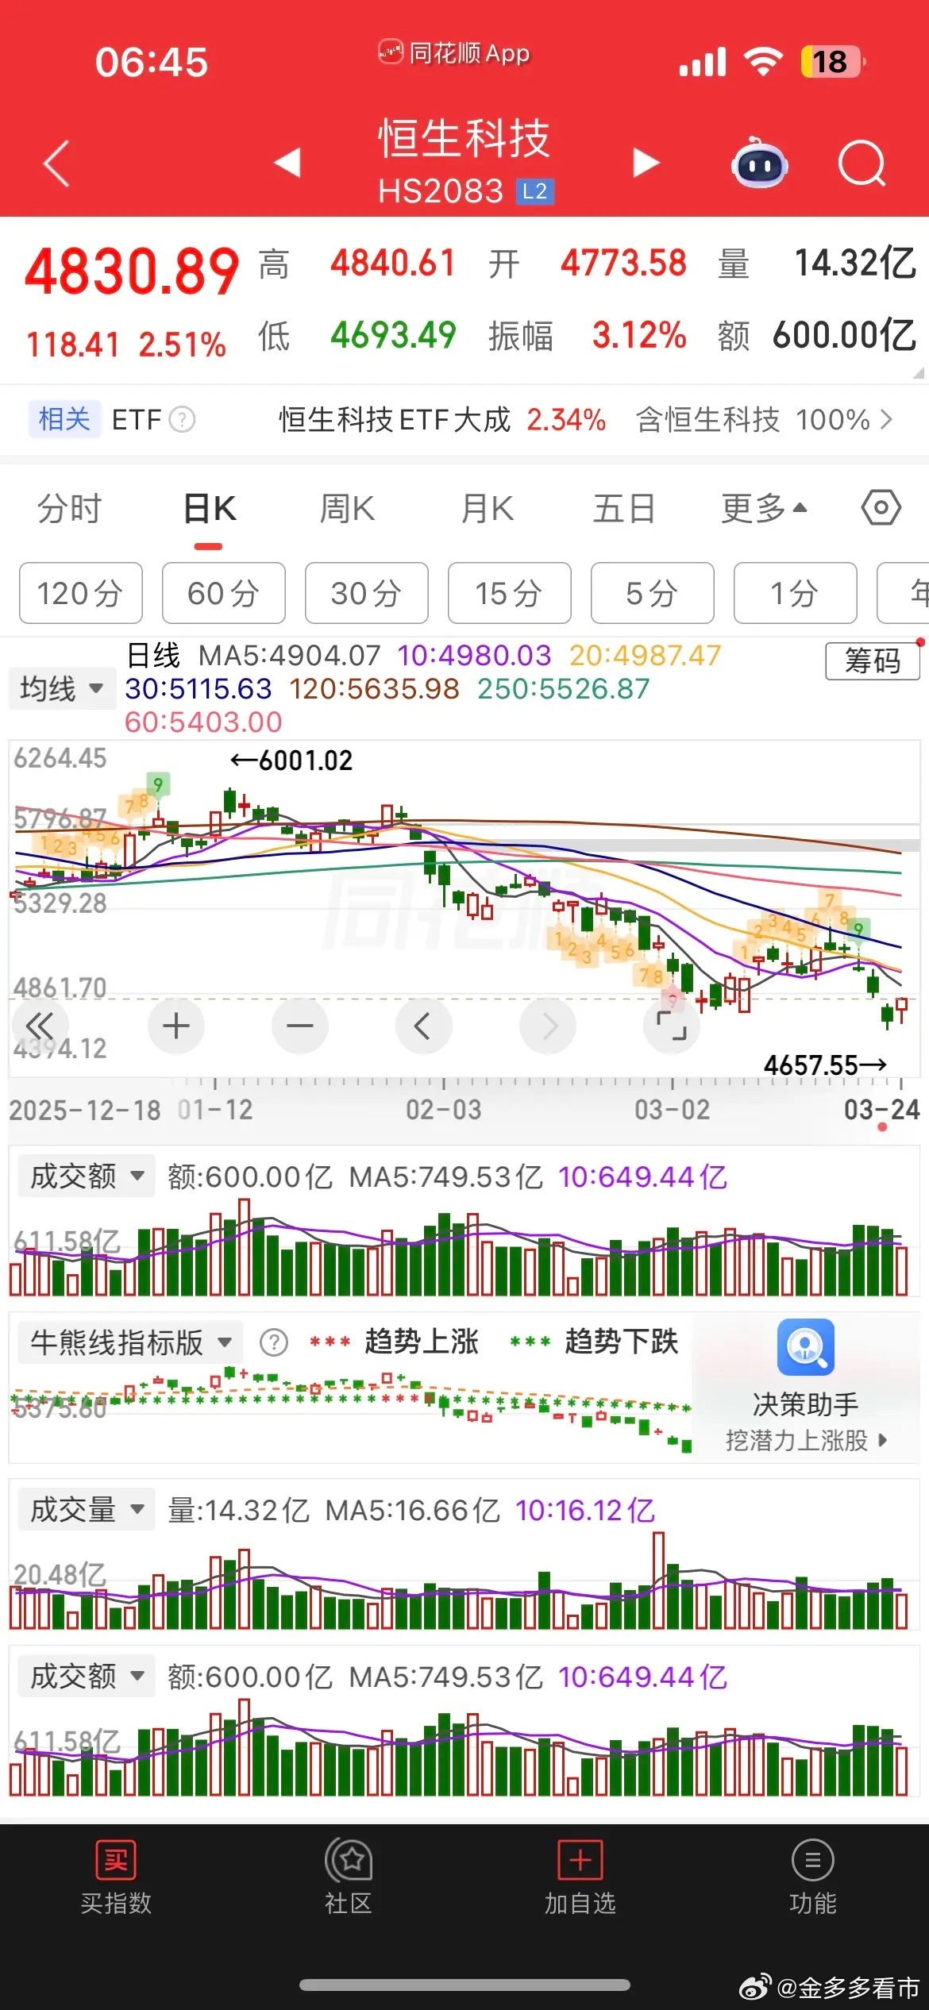Open the 功能 menu icon

pyautogui.click(x=812, y=1859)
